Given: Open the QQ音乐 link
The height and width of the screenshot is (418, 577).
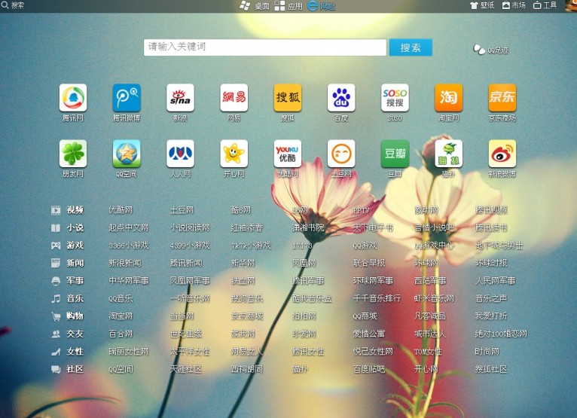Looking at the screenshot, I should pos(121,298).
